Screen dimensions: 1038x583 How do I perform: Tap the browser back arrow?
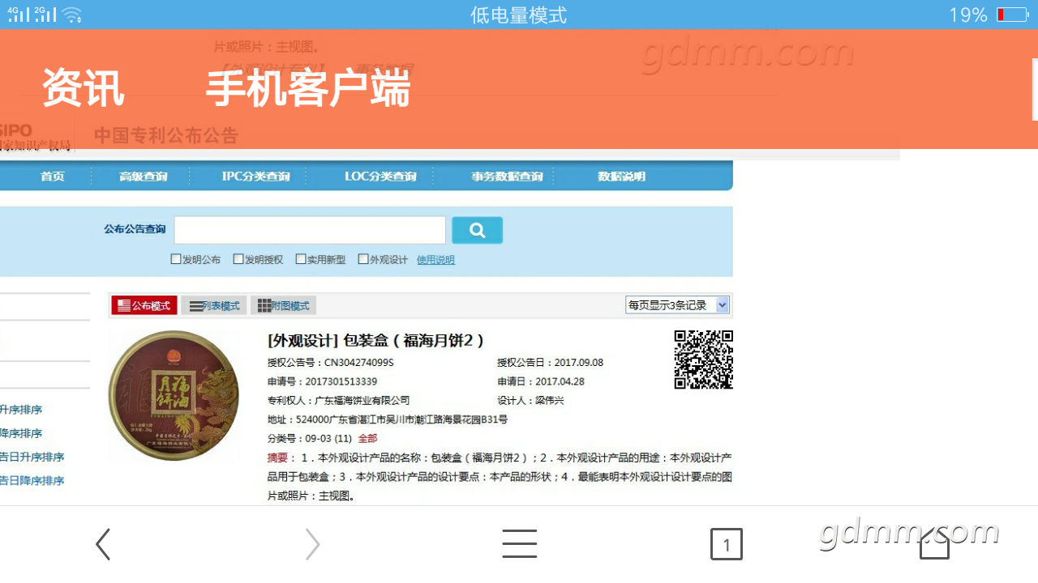(x=103, y=544)
